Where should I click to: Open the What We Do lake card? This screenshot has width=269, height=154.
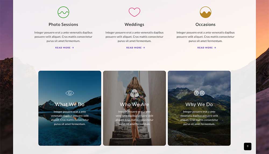tap(70, 108)
